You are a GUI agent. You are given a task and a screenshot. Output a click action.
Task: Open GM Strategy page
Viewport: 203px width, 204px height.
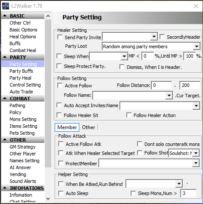[22, 147]
